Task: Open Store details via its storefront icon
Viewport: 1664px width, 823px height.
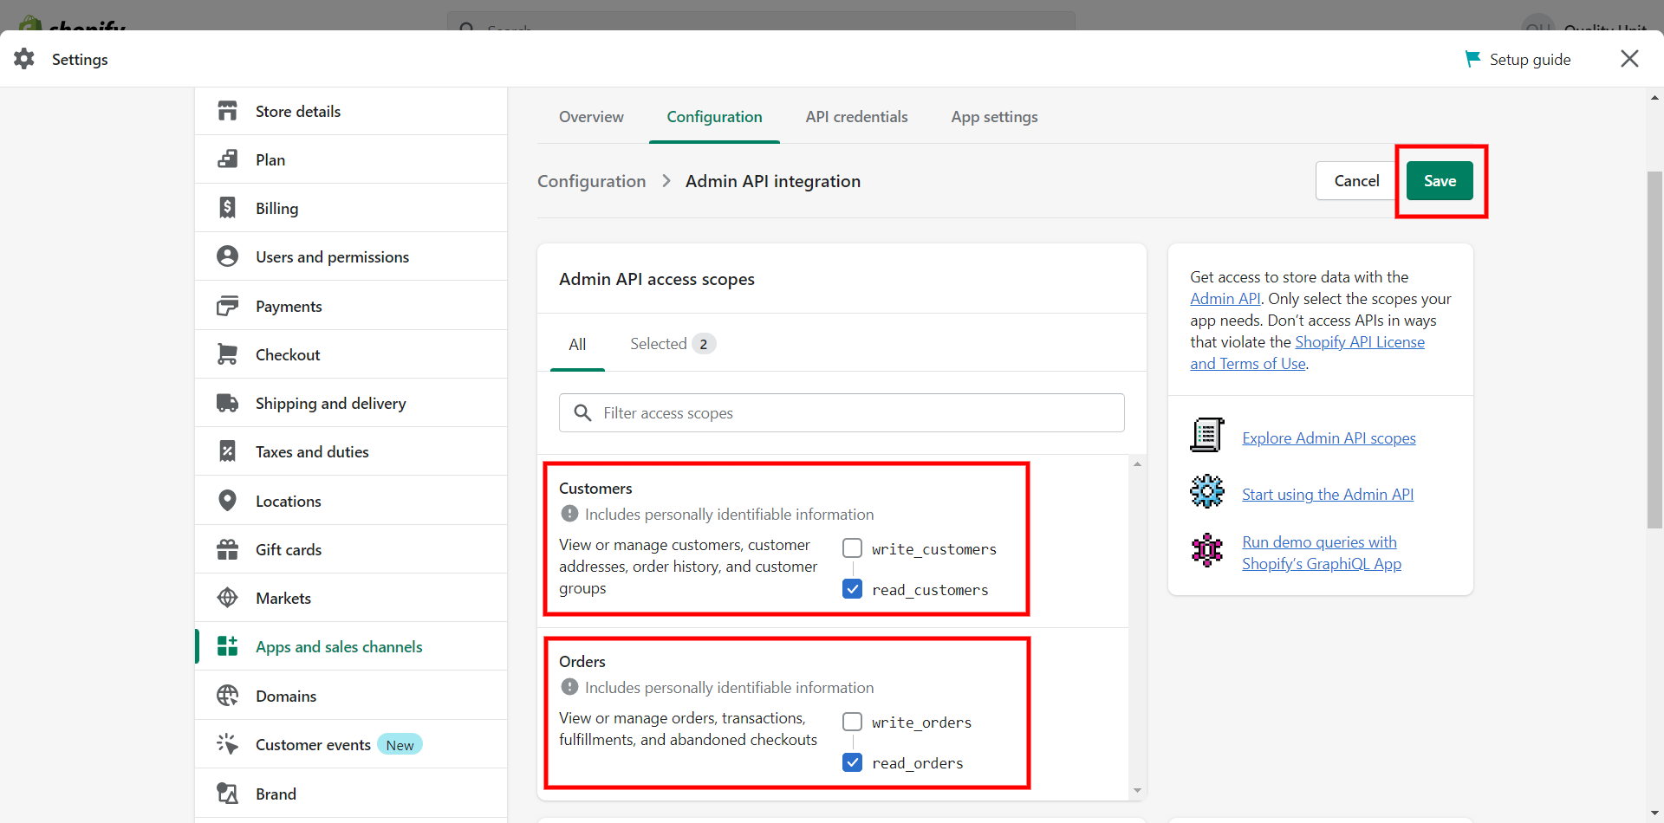Action: pos(227,111)
